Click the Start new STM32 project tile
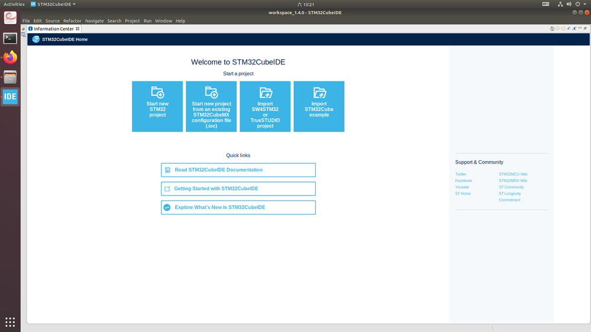Viewport: 591px width, 332px height. coord(157,106)
